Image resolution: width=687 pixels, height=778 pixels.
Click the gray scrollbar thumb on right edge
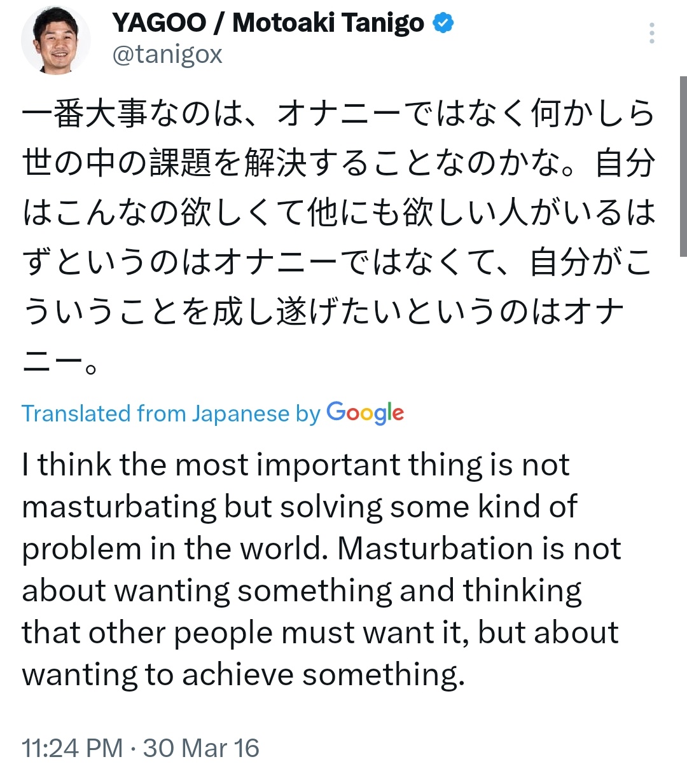point(683,166)
